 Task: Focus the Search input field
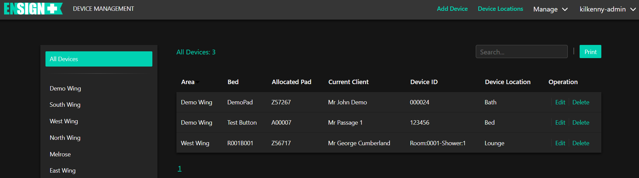(521, 52)
